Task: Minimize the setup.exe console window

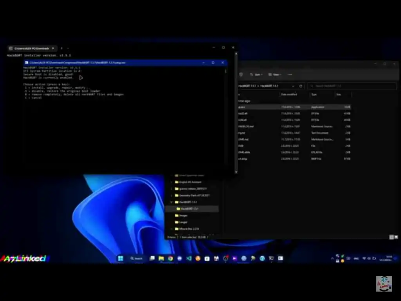Action: (x=204, y=62)
